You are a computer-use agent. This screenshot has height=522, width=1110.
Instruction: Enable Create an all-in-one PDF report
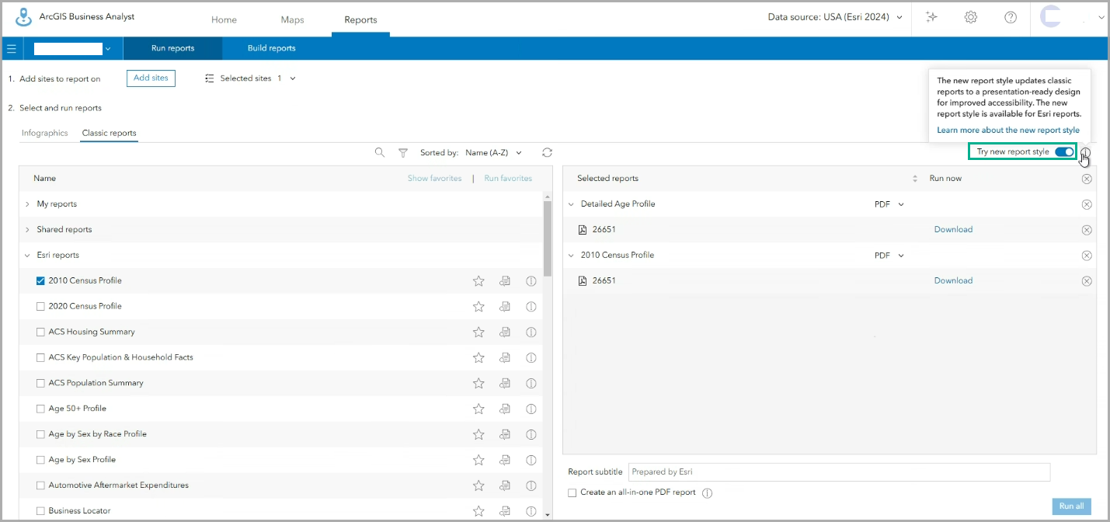[572, 492]
